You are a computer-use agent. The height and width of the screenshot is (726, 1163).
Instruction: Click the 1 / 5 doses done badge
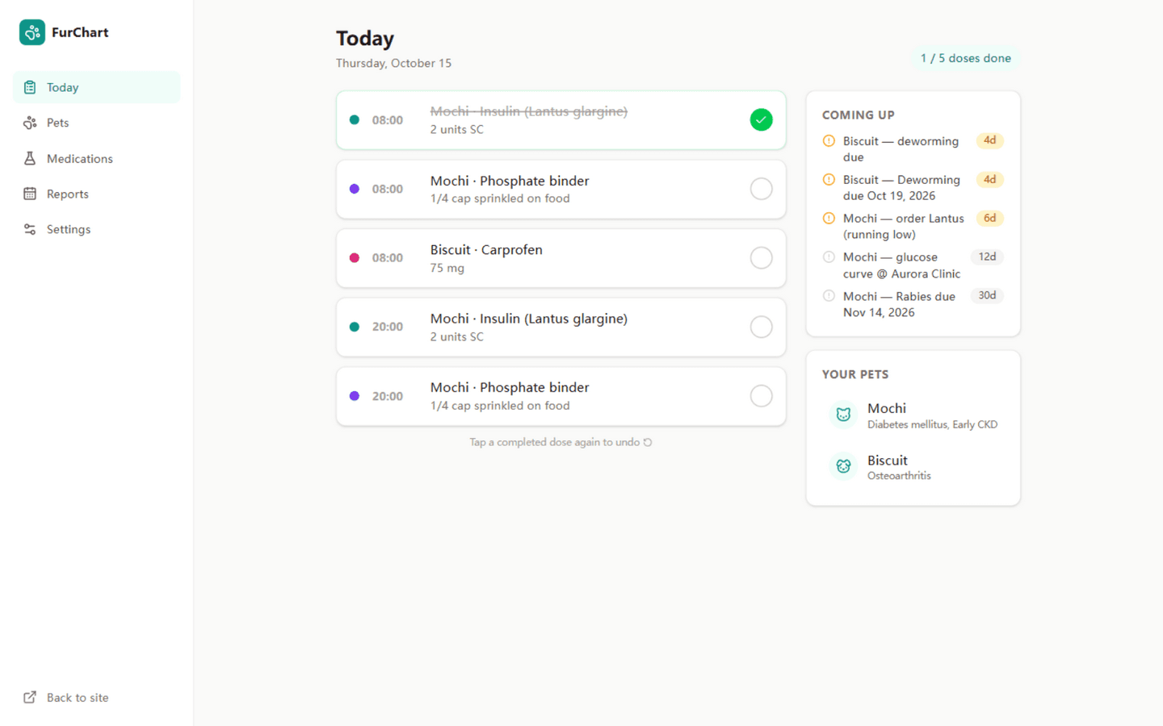966,58
